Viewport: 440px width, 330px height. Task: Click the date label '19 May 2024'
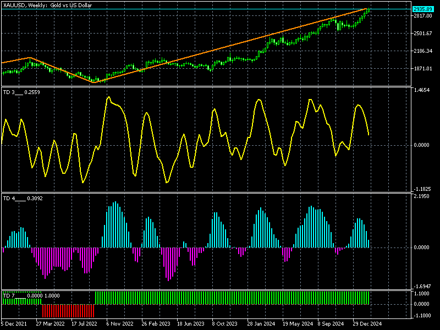298,324
